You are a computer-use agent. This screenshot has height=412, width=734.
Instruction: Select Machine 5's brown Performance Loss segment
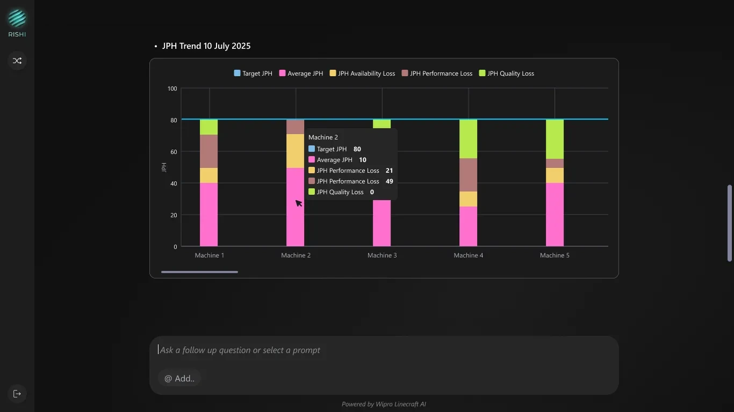tap(555, 164)
